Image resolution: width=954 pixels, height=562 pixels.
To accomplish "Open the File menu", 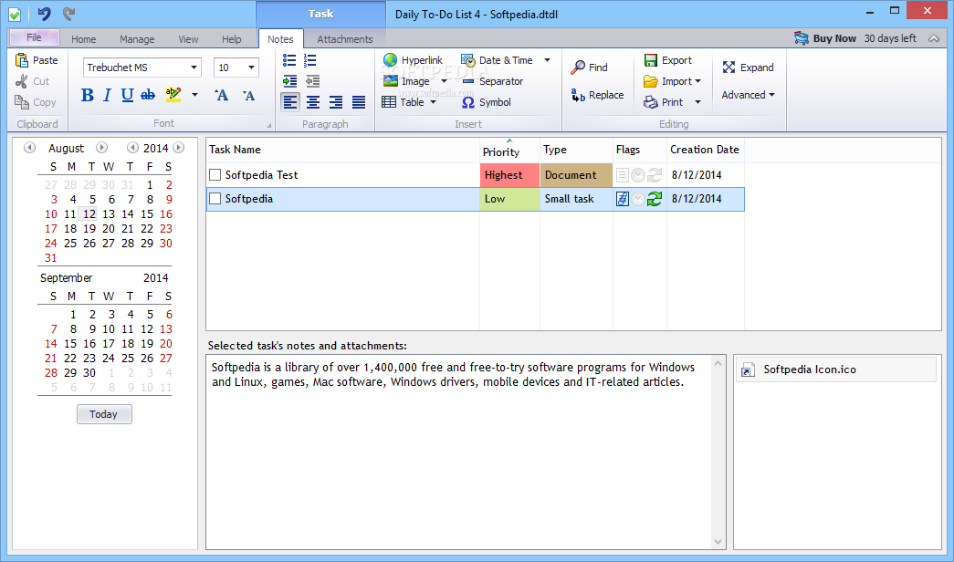I will coord(34,37).
